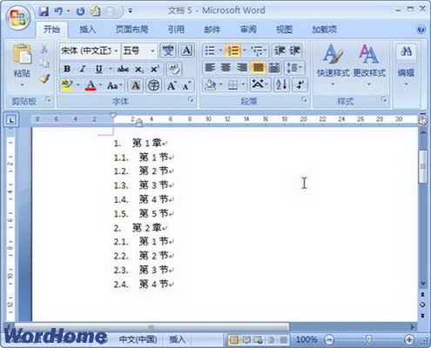Click the tab selector at ruler corner
This screenshot has height=348, width=431.
point(11,120)
